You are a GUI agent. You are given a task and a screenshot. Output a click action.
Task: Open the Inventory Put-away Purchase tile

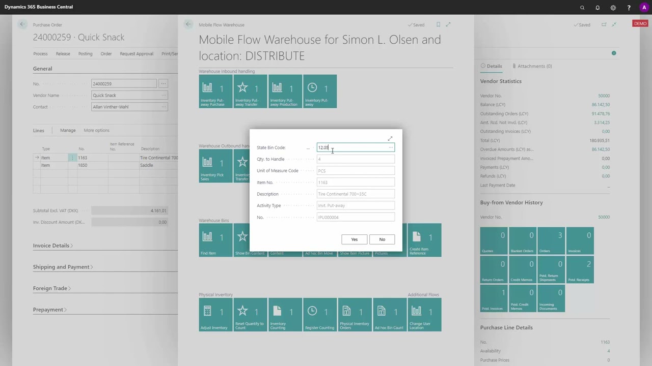(215, 91)
